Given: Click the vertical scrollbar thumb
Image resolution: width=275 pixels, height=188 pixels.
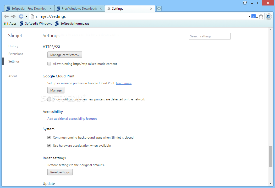Looking at the screenshot, I should [x=271, y=157].
